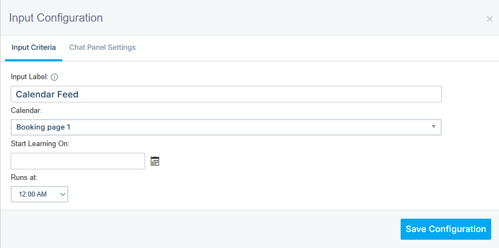Click the Save Configuration button
The width and height of the screenshot is (499, 248).
[x=446, y=229]
